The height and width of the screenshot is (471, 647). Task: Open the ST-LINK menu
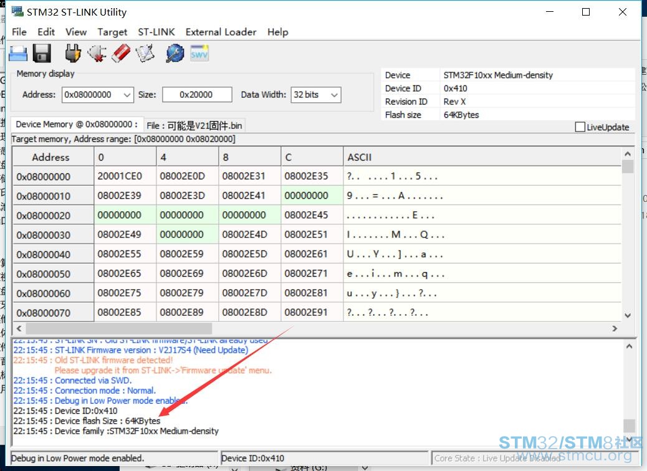(156, 32)
